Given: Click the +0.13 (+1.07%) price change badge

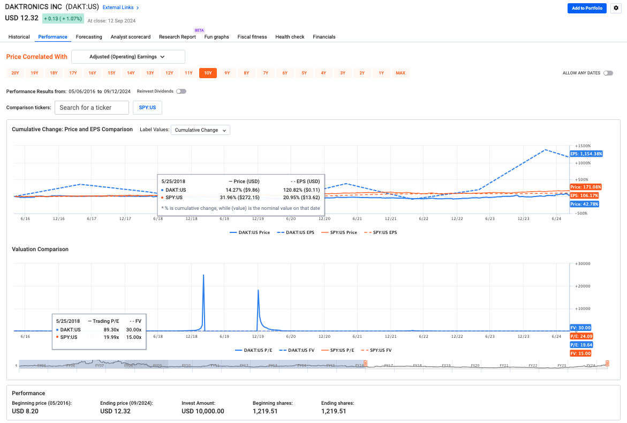Looking at the screenshot, I should [x=63, y=19].
